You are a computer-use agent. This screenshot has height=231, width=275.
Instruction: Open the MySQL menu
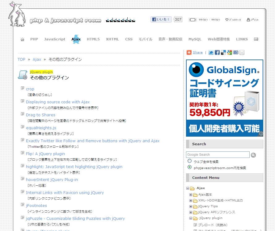tap(195, 39)
